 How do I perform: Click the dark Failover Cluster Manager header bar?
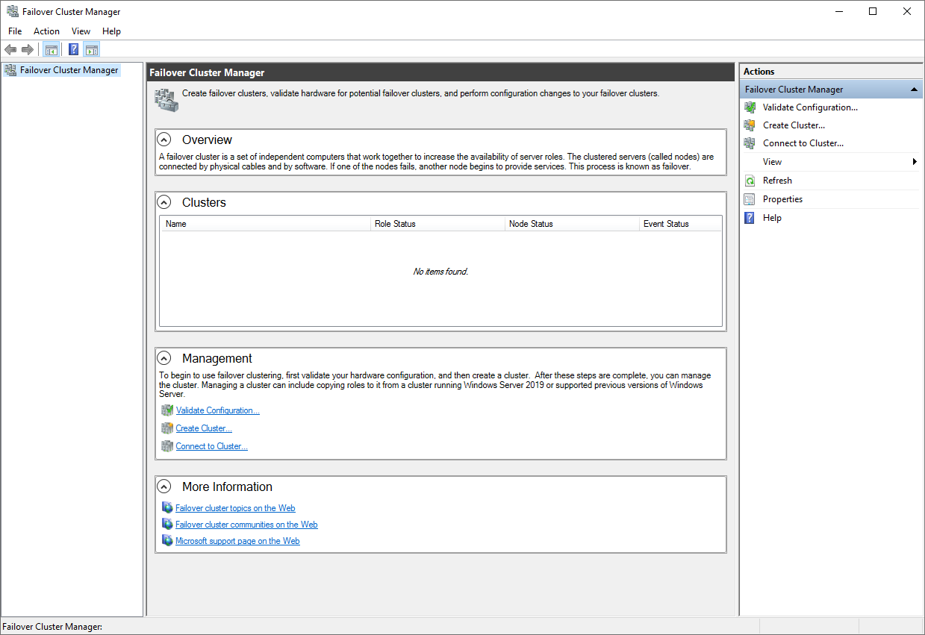click(440, 72)
